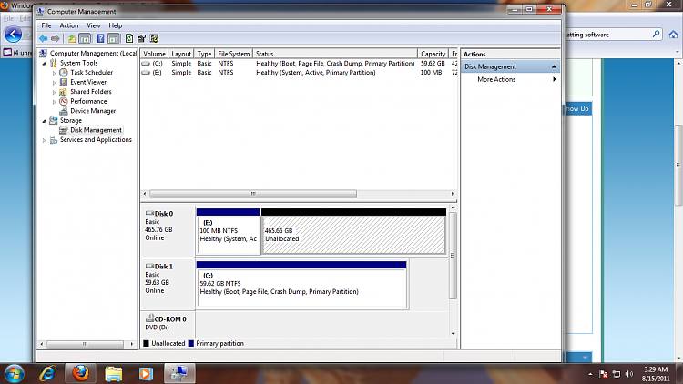Collapse the System Tools tree node
The image size is (683, 384).
(44, 64)
